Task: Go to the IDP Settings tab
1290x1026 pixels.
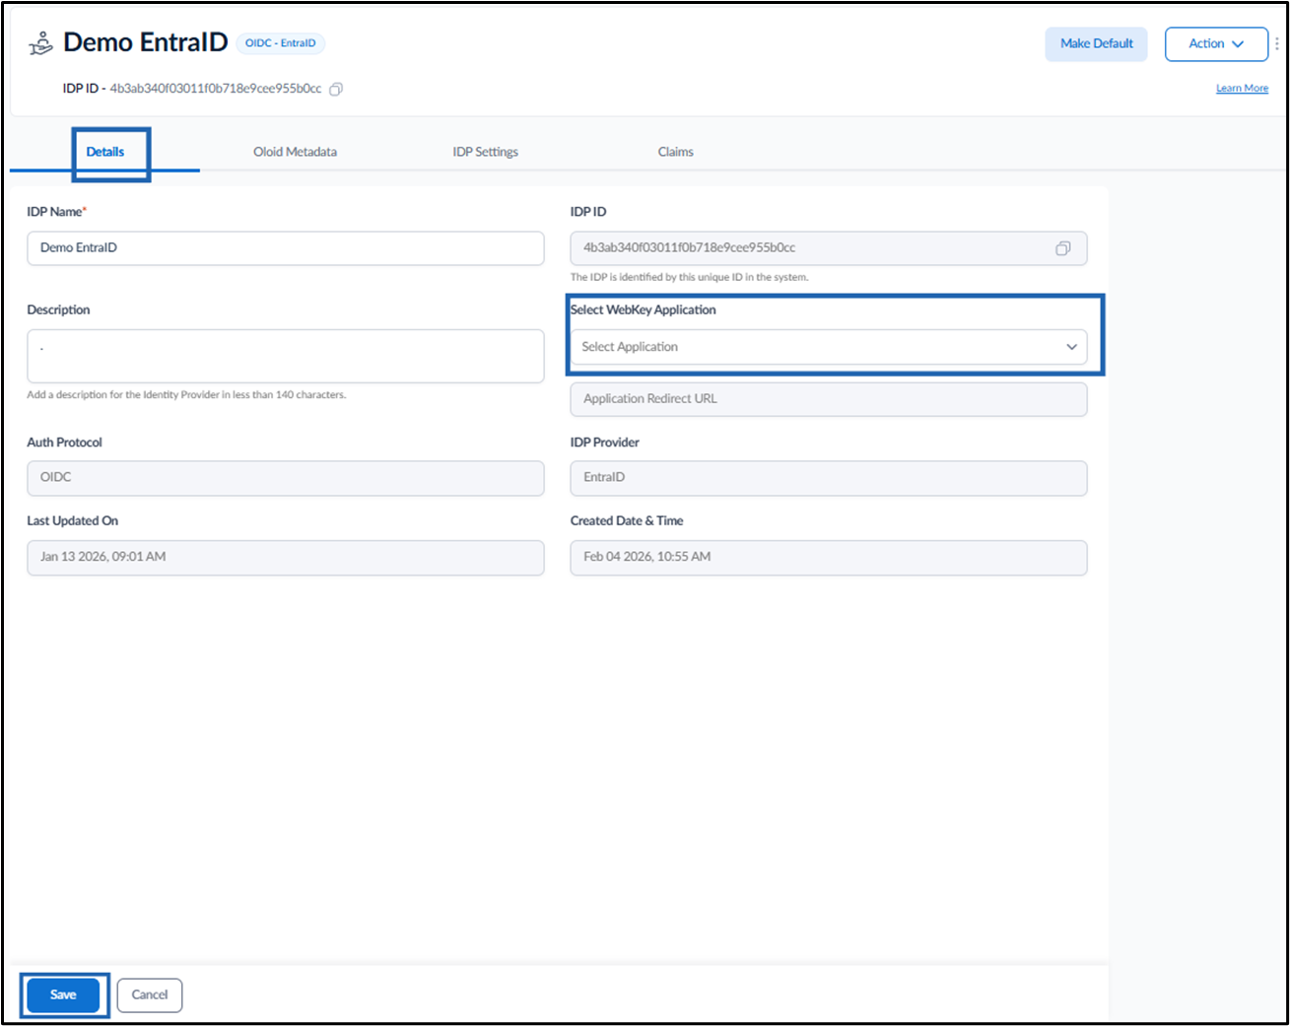Action: point(485,152)
